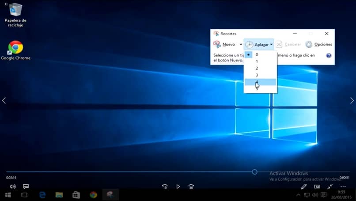Screen dimensions: 356x201
Task: Click the cast to device icon
Action: (317, 187)
